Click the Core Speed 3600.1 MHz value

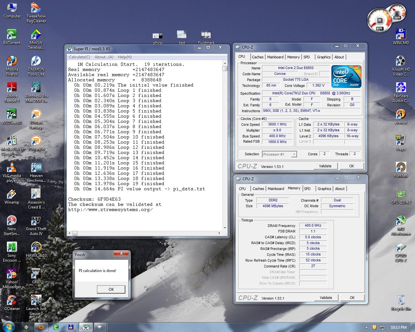[277, 124]
